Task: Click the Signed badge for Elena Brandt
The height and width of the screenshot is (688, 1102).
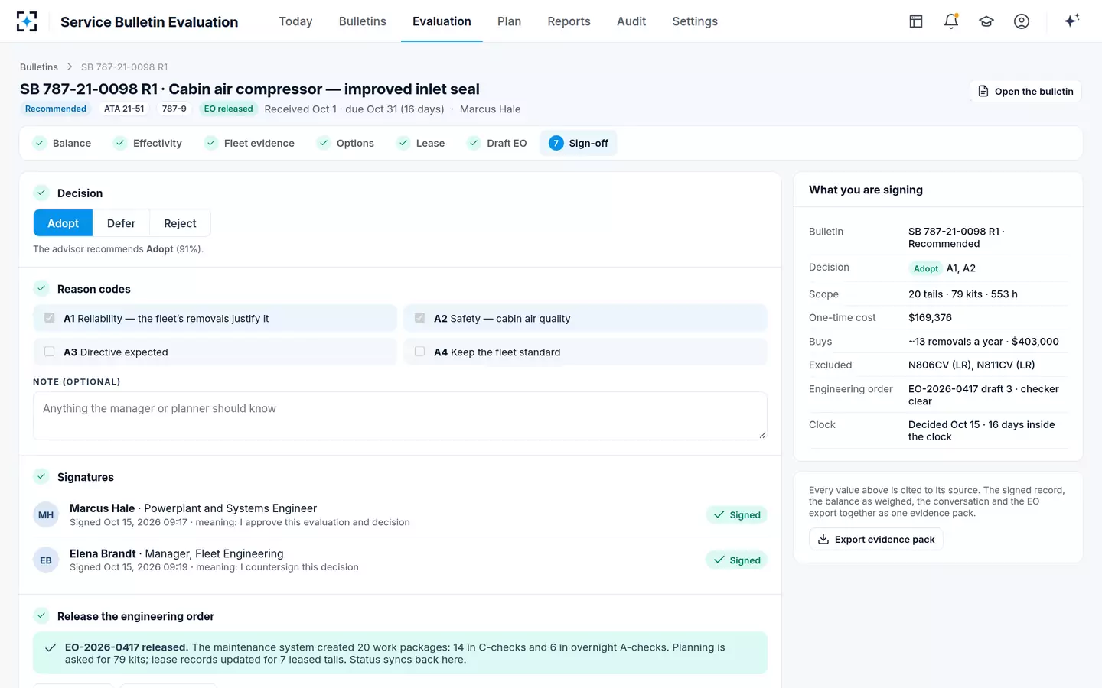Action: coord(736,560)
